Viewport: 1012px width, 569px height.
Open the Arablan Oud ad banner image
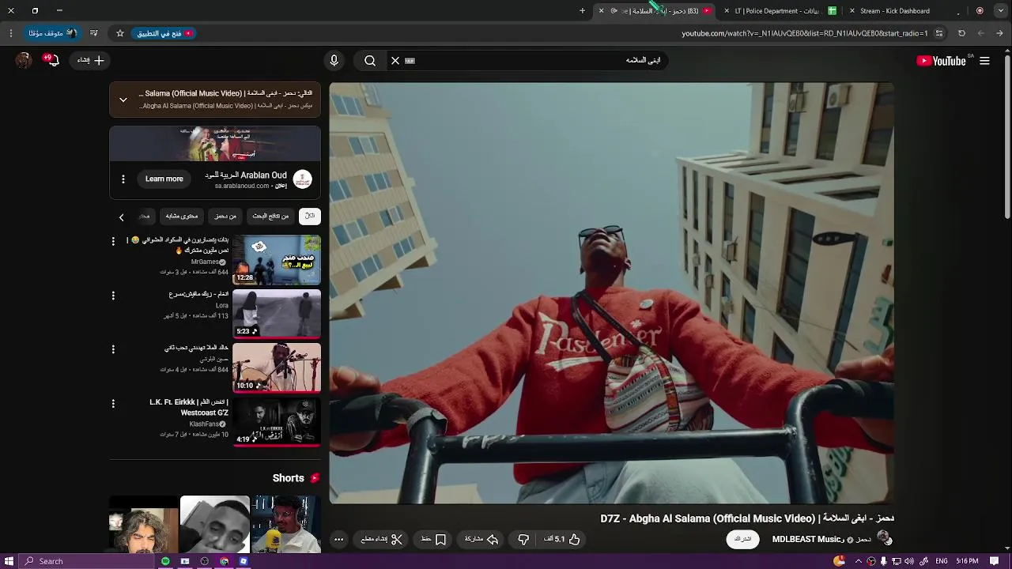(x=215, y=144)
